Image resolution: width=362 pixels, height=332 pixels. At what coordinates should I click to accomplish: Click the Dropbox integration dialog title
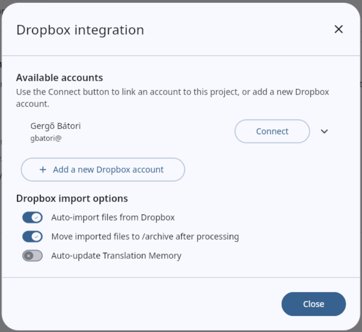[x=80, y=30]
